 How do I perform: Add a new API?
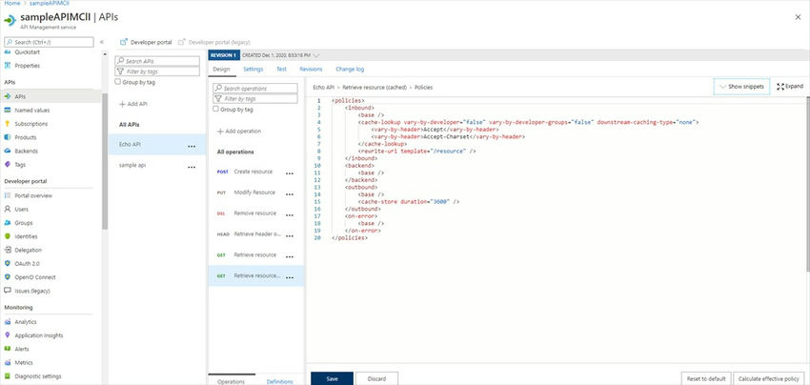pyautogui.click(x=133, y=104)
